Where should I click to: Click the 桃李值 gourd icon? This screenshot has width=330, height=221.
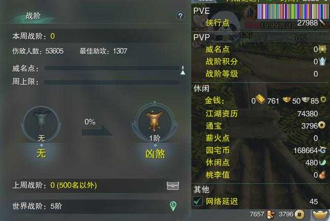322,175
